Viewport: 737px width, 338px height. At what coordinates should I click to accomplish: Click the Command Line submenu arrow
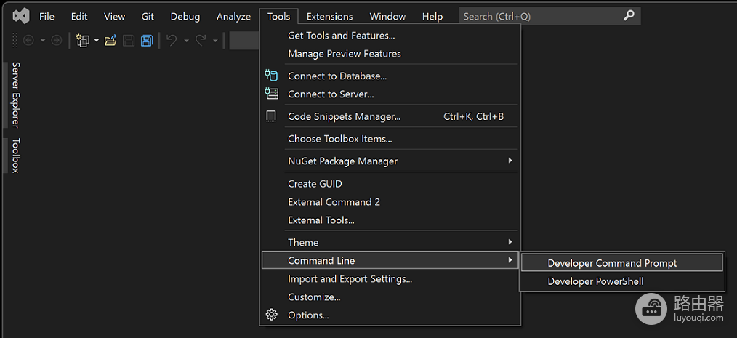click(x=510, y=260)
